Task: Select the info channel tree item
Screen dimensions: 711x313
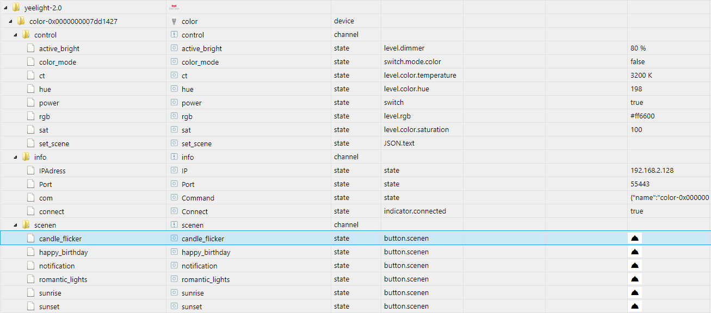Action: coord(40,157)
